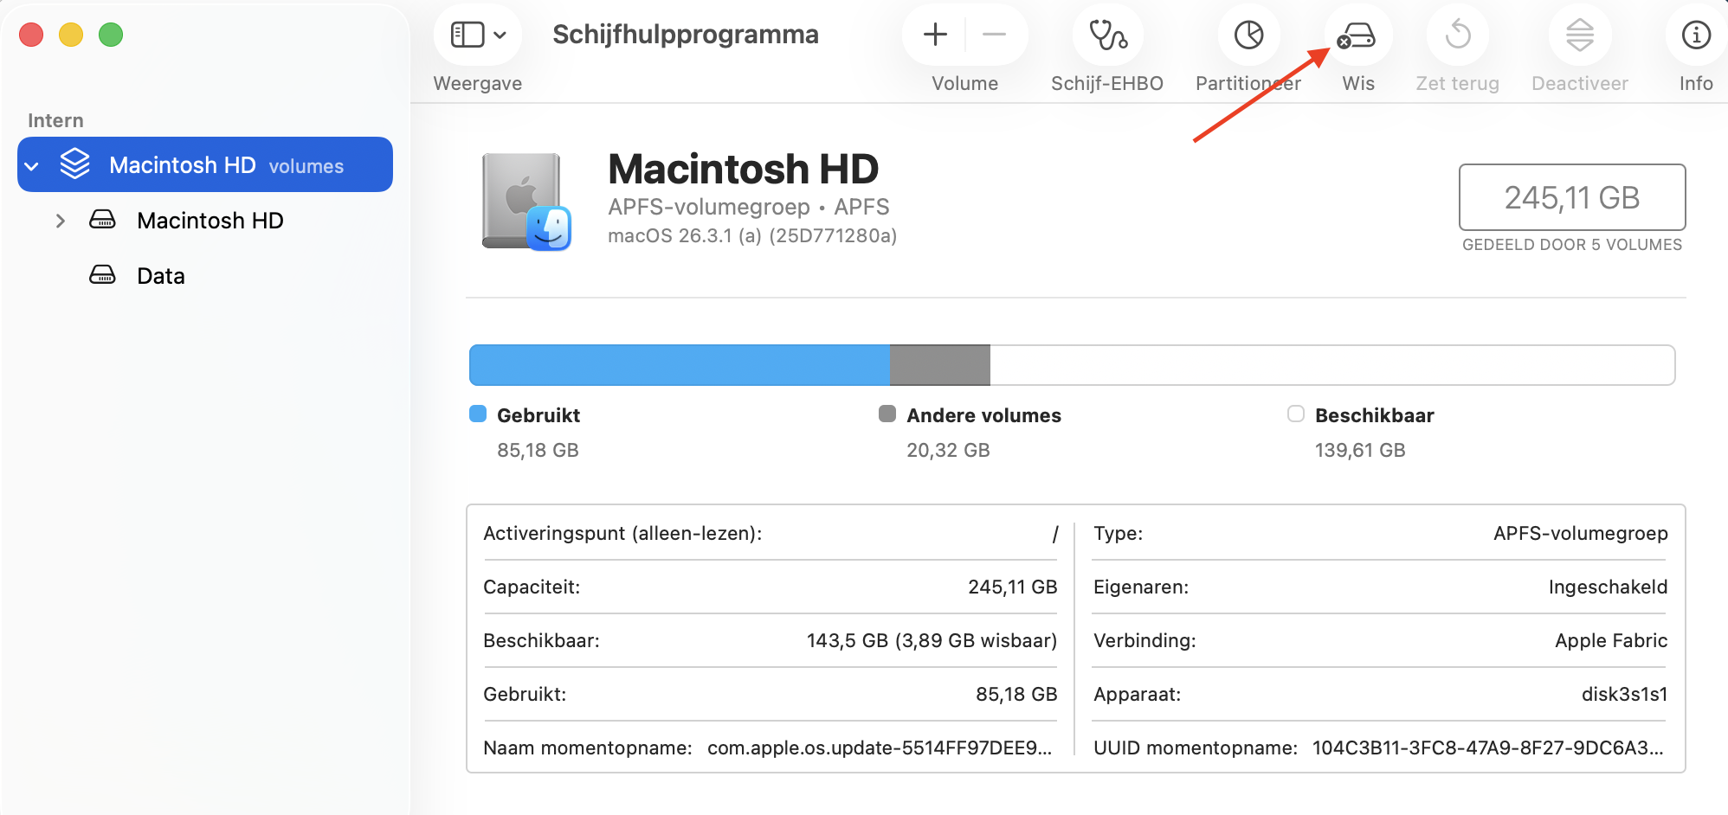Image resolution: width=1728 pixels, height=815 pixels.
Task: Click the 245,11 GB capacity button
Action: click(x=1570, y=197)
